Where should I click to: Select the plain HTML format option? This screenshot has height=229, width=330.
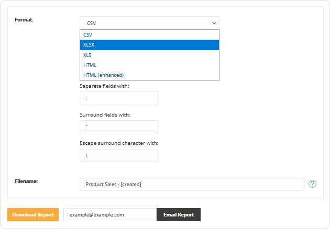[149, 65]
